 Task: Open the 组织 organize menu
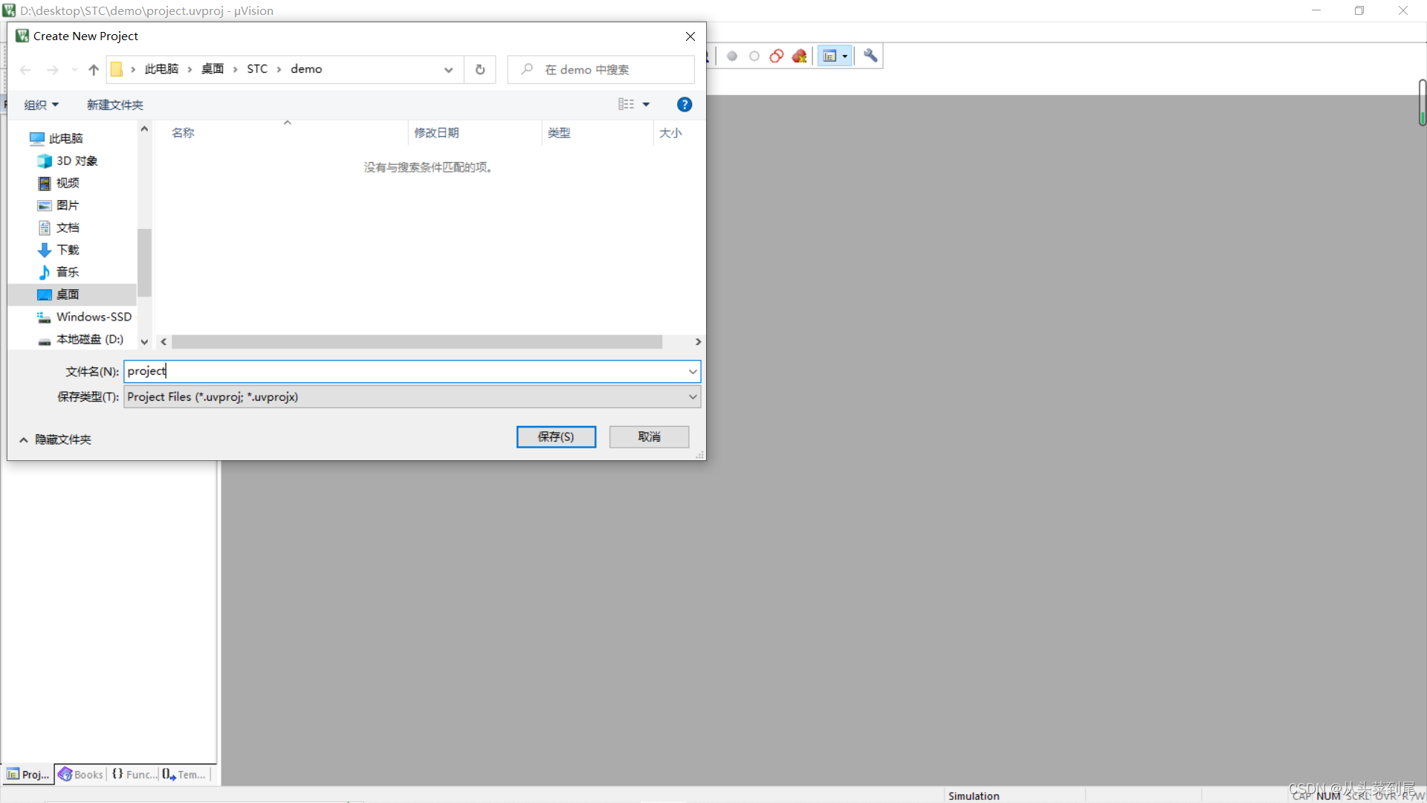41,105
